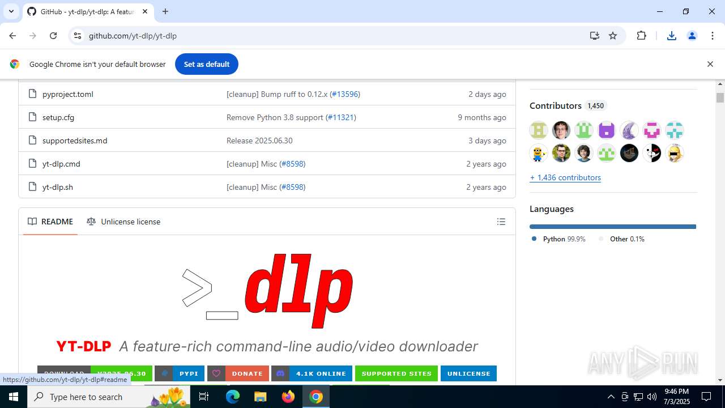Switch to Unlicense license tab
This screenshot has width=725, height=408.
click(x=123, y=222)
